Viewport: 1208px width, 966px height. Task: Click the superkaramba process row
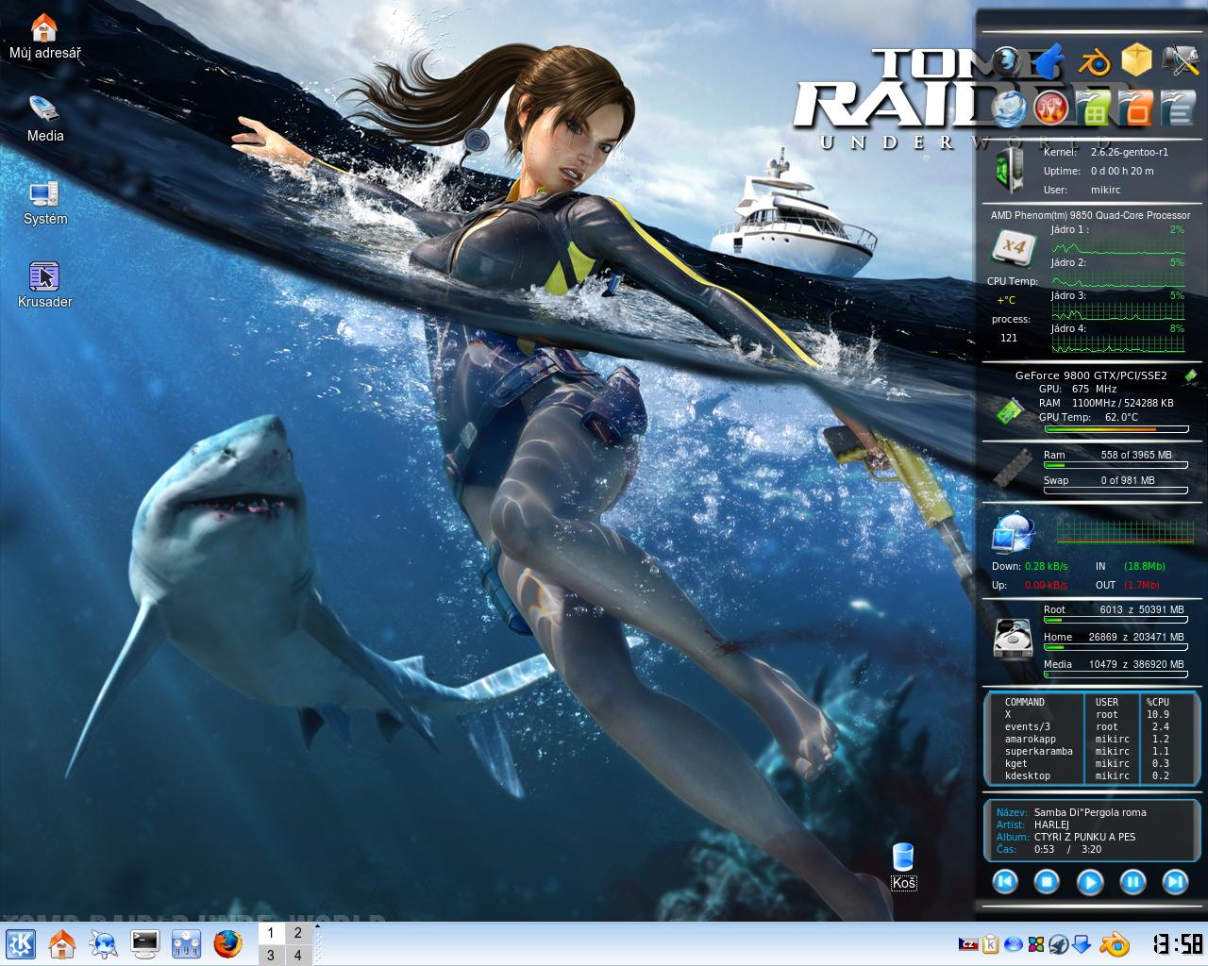pos(1089,752)
